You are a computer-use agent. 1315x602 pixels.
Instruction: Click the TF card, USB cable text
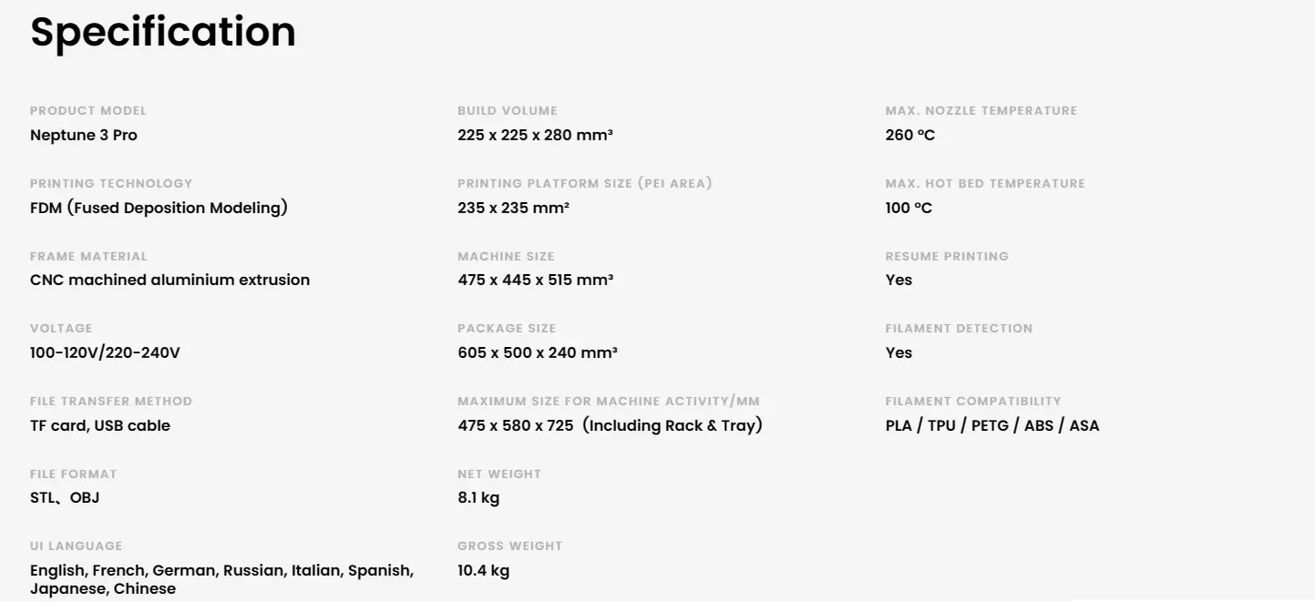(100, 425)
